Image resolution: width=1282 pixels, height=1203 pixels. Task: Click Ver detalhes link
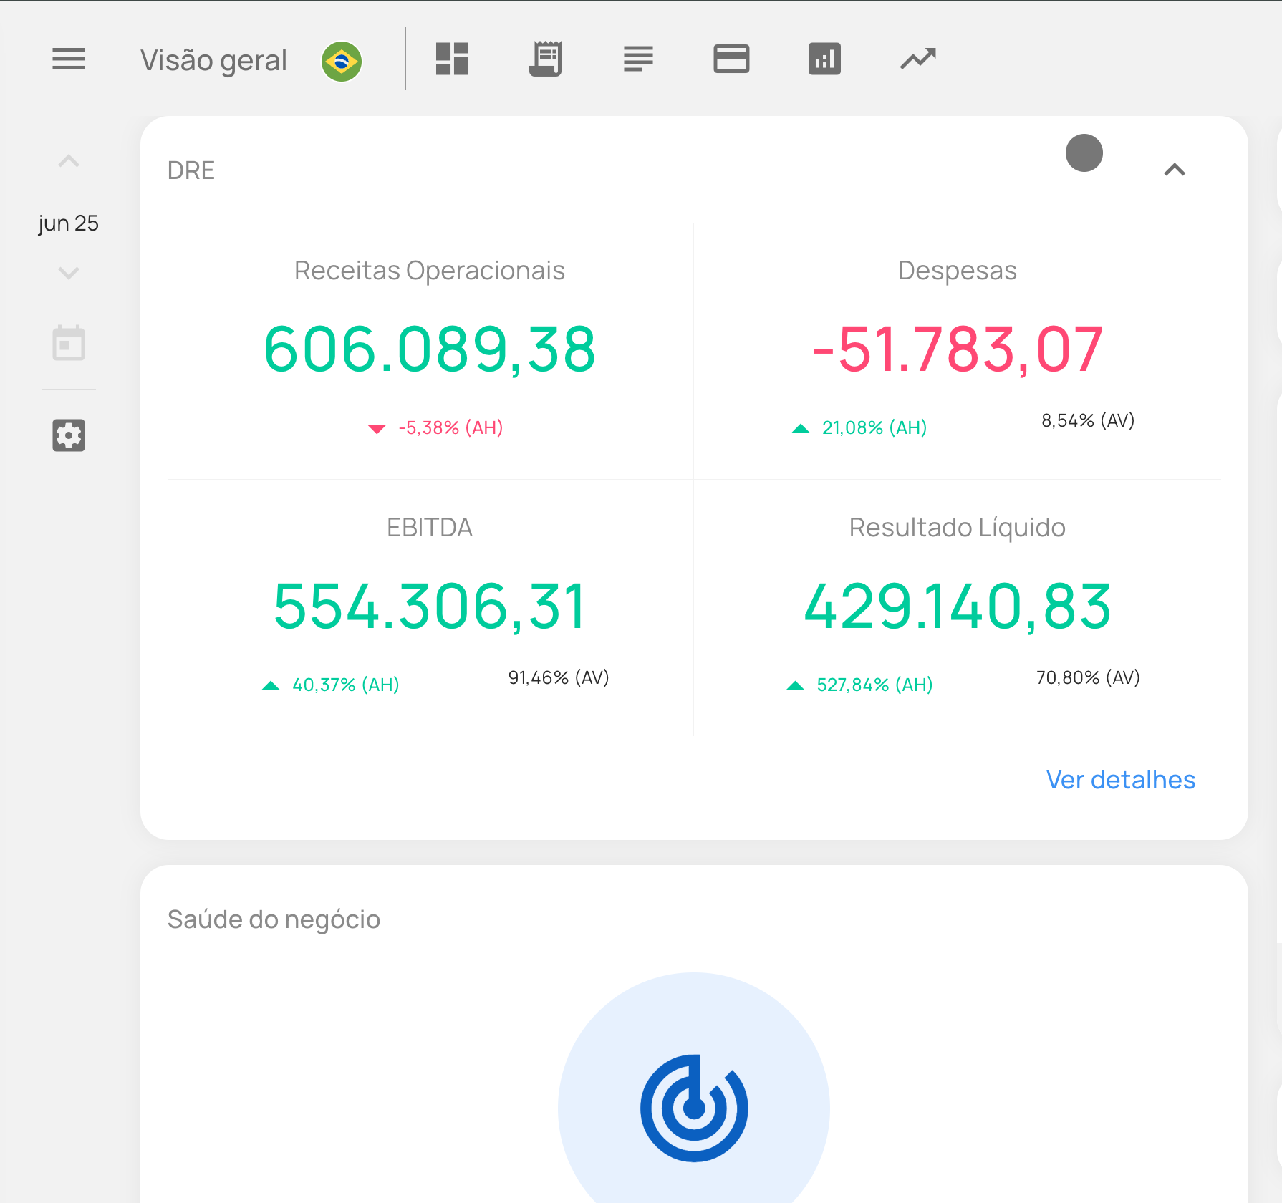[1120, 780]
